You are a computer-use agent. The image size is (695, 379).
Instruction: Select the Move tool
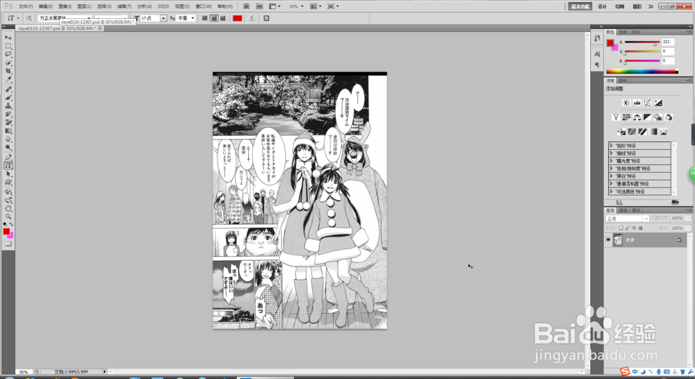[8, 37]
